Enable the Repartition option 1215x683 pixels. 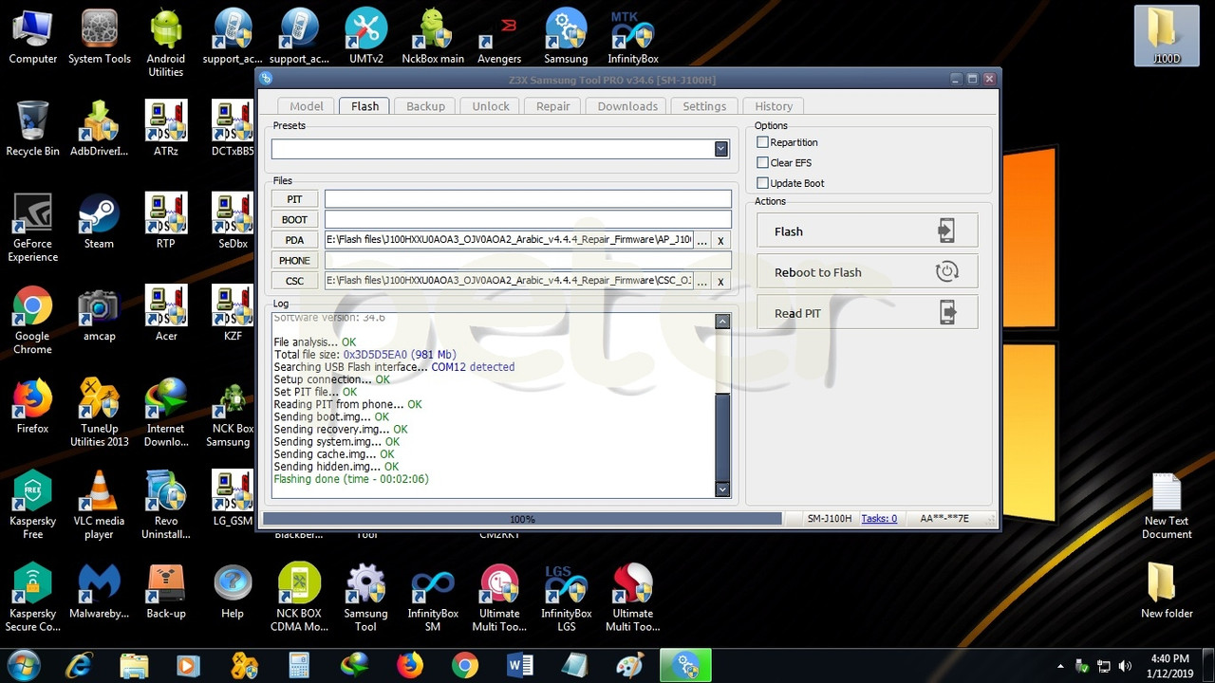[762, 142]
